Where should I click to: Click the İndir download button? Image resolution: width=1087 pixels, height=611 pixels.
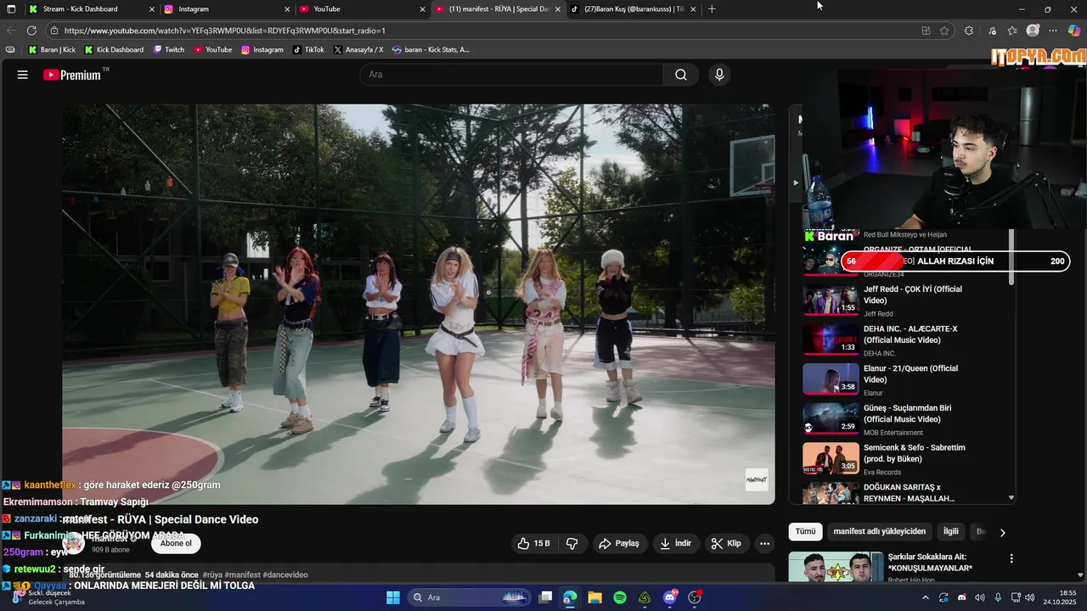click(x=675, y=543)
